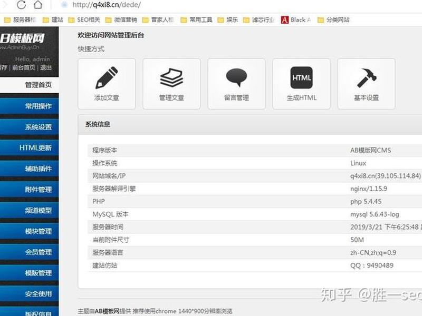Click the browser reload icon
Viewport: 422px width, 316px height.
point(21,5)
